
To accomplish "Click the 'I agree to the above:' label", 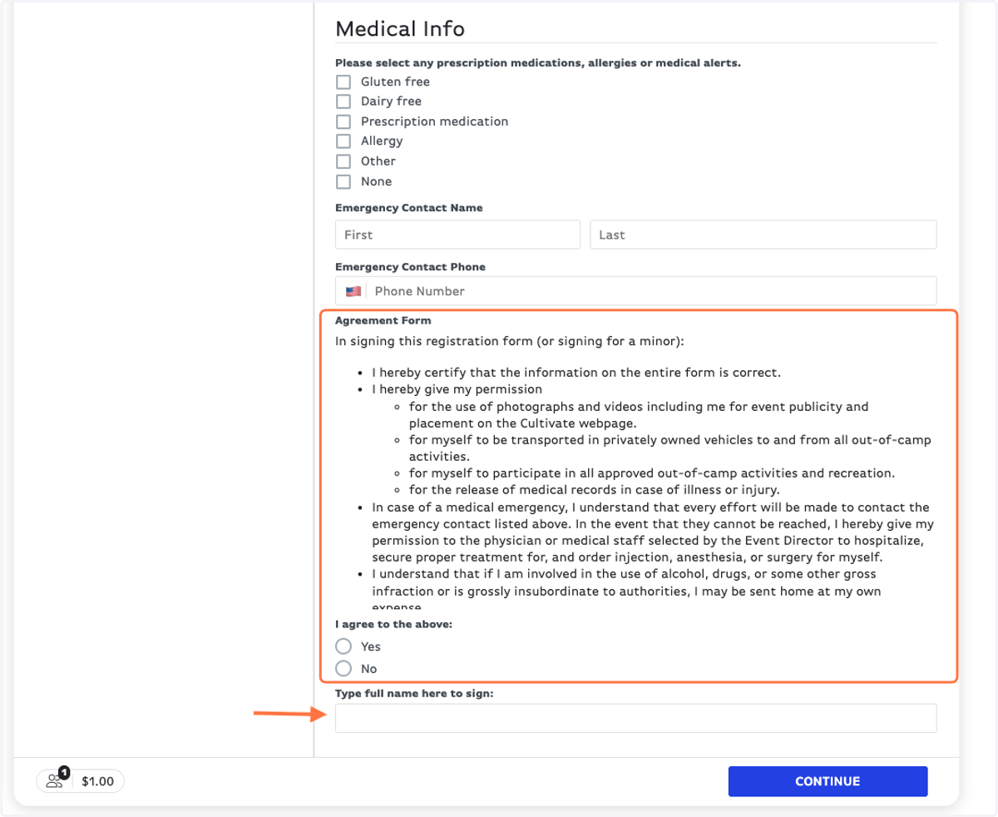I will [393, 624].
